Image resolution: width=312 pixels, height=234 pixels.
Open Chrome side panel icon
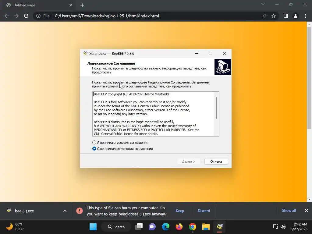click(286, 16)
